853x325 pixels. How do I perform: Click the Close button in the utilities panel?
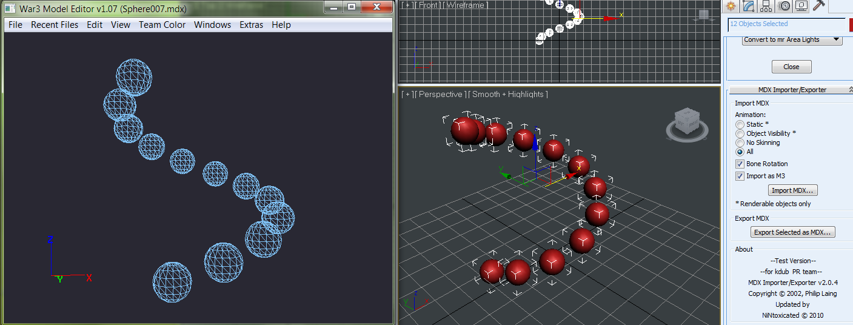[791, 67]
